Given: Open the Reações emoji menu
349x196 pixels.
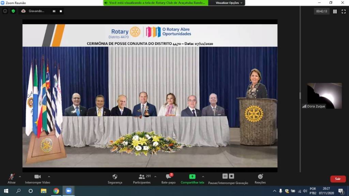Looking at the screenshot, I should pyautogui.click(x=260, y=177).
